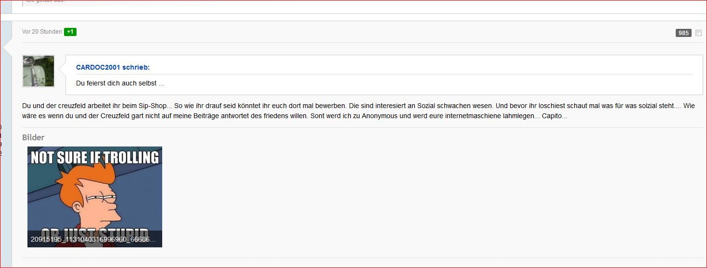
Task: Click quoted text 'Du feierst dich auch selbst'
Action: [x=120, y=83]
